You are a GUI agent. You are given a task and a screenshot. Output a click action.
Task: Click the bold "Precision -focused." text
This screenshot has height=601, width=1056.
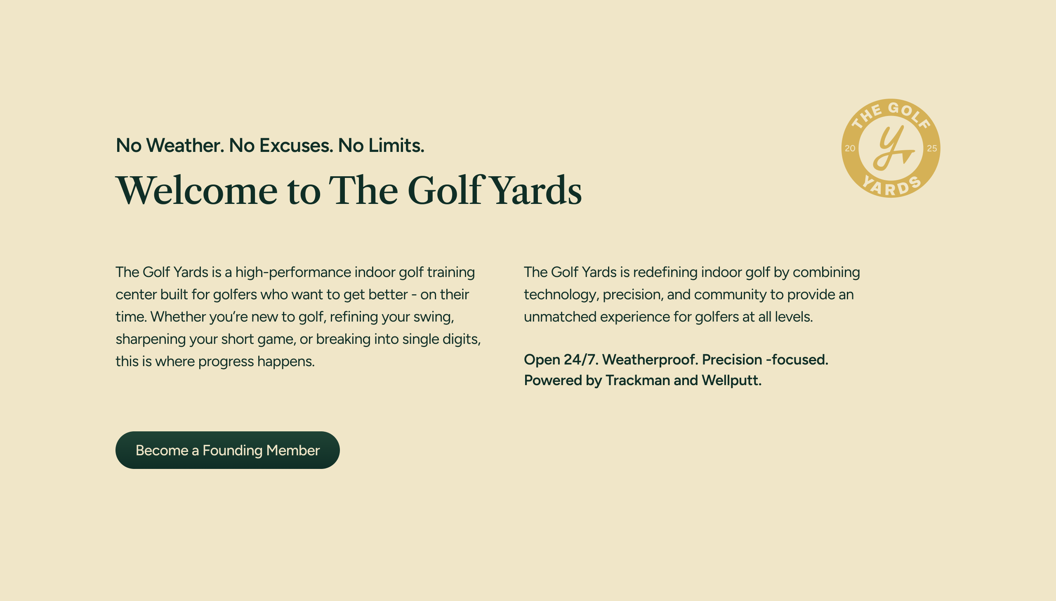[x=765, y=360]
